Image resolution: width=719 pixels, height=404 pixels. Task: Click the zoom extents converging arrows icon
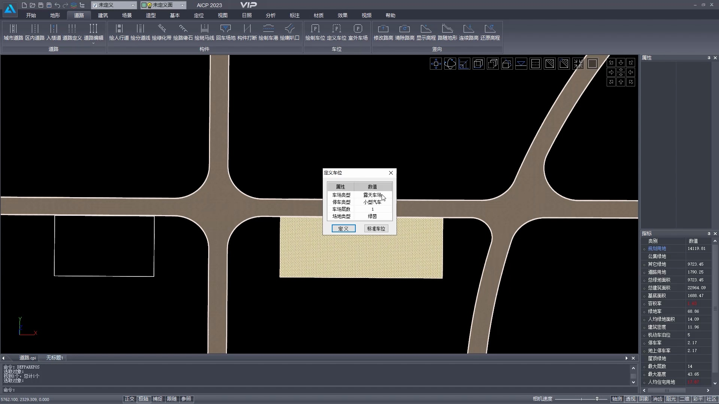click(578, 64)
